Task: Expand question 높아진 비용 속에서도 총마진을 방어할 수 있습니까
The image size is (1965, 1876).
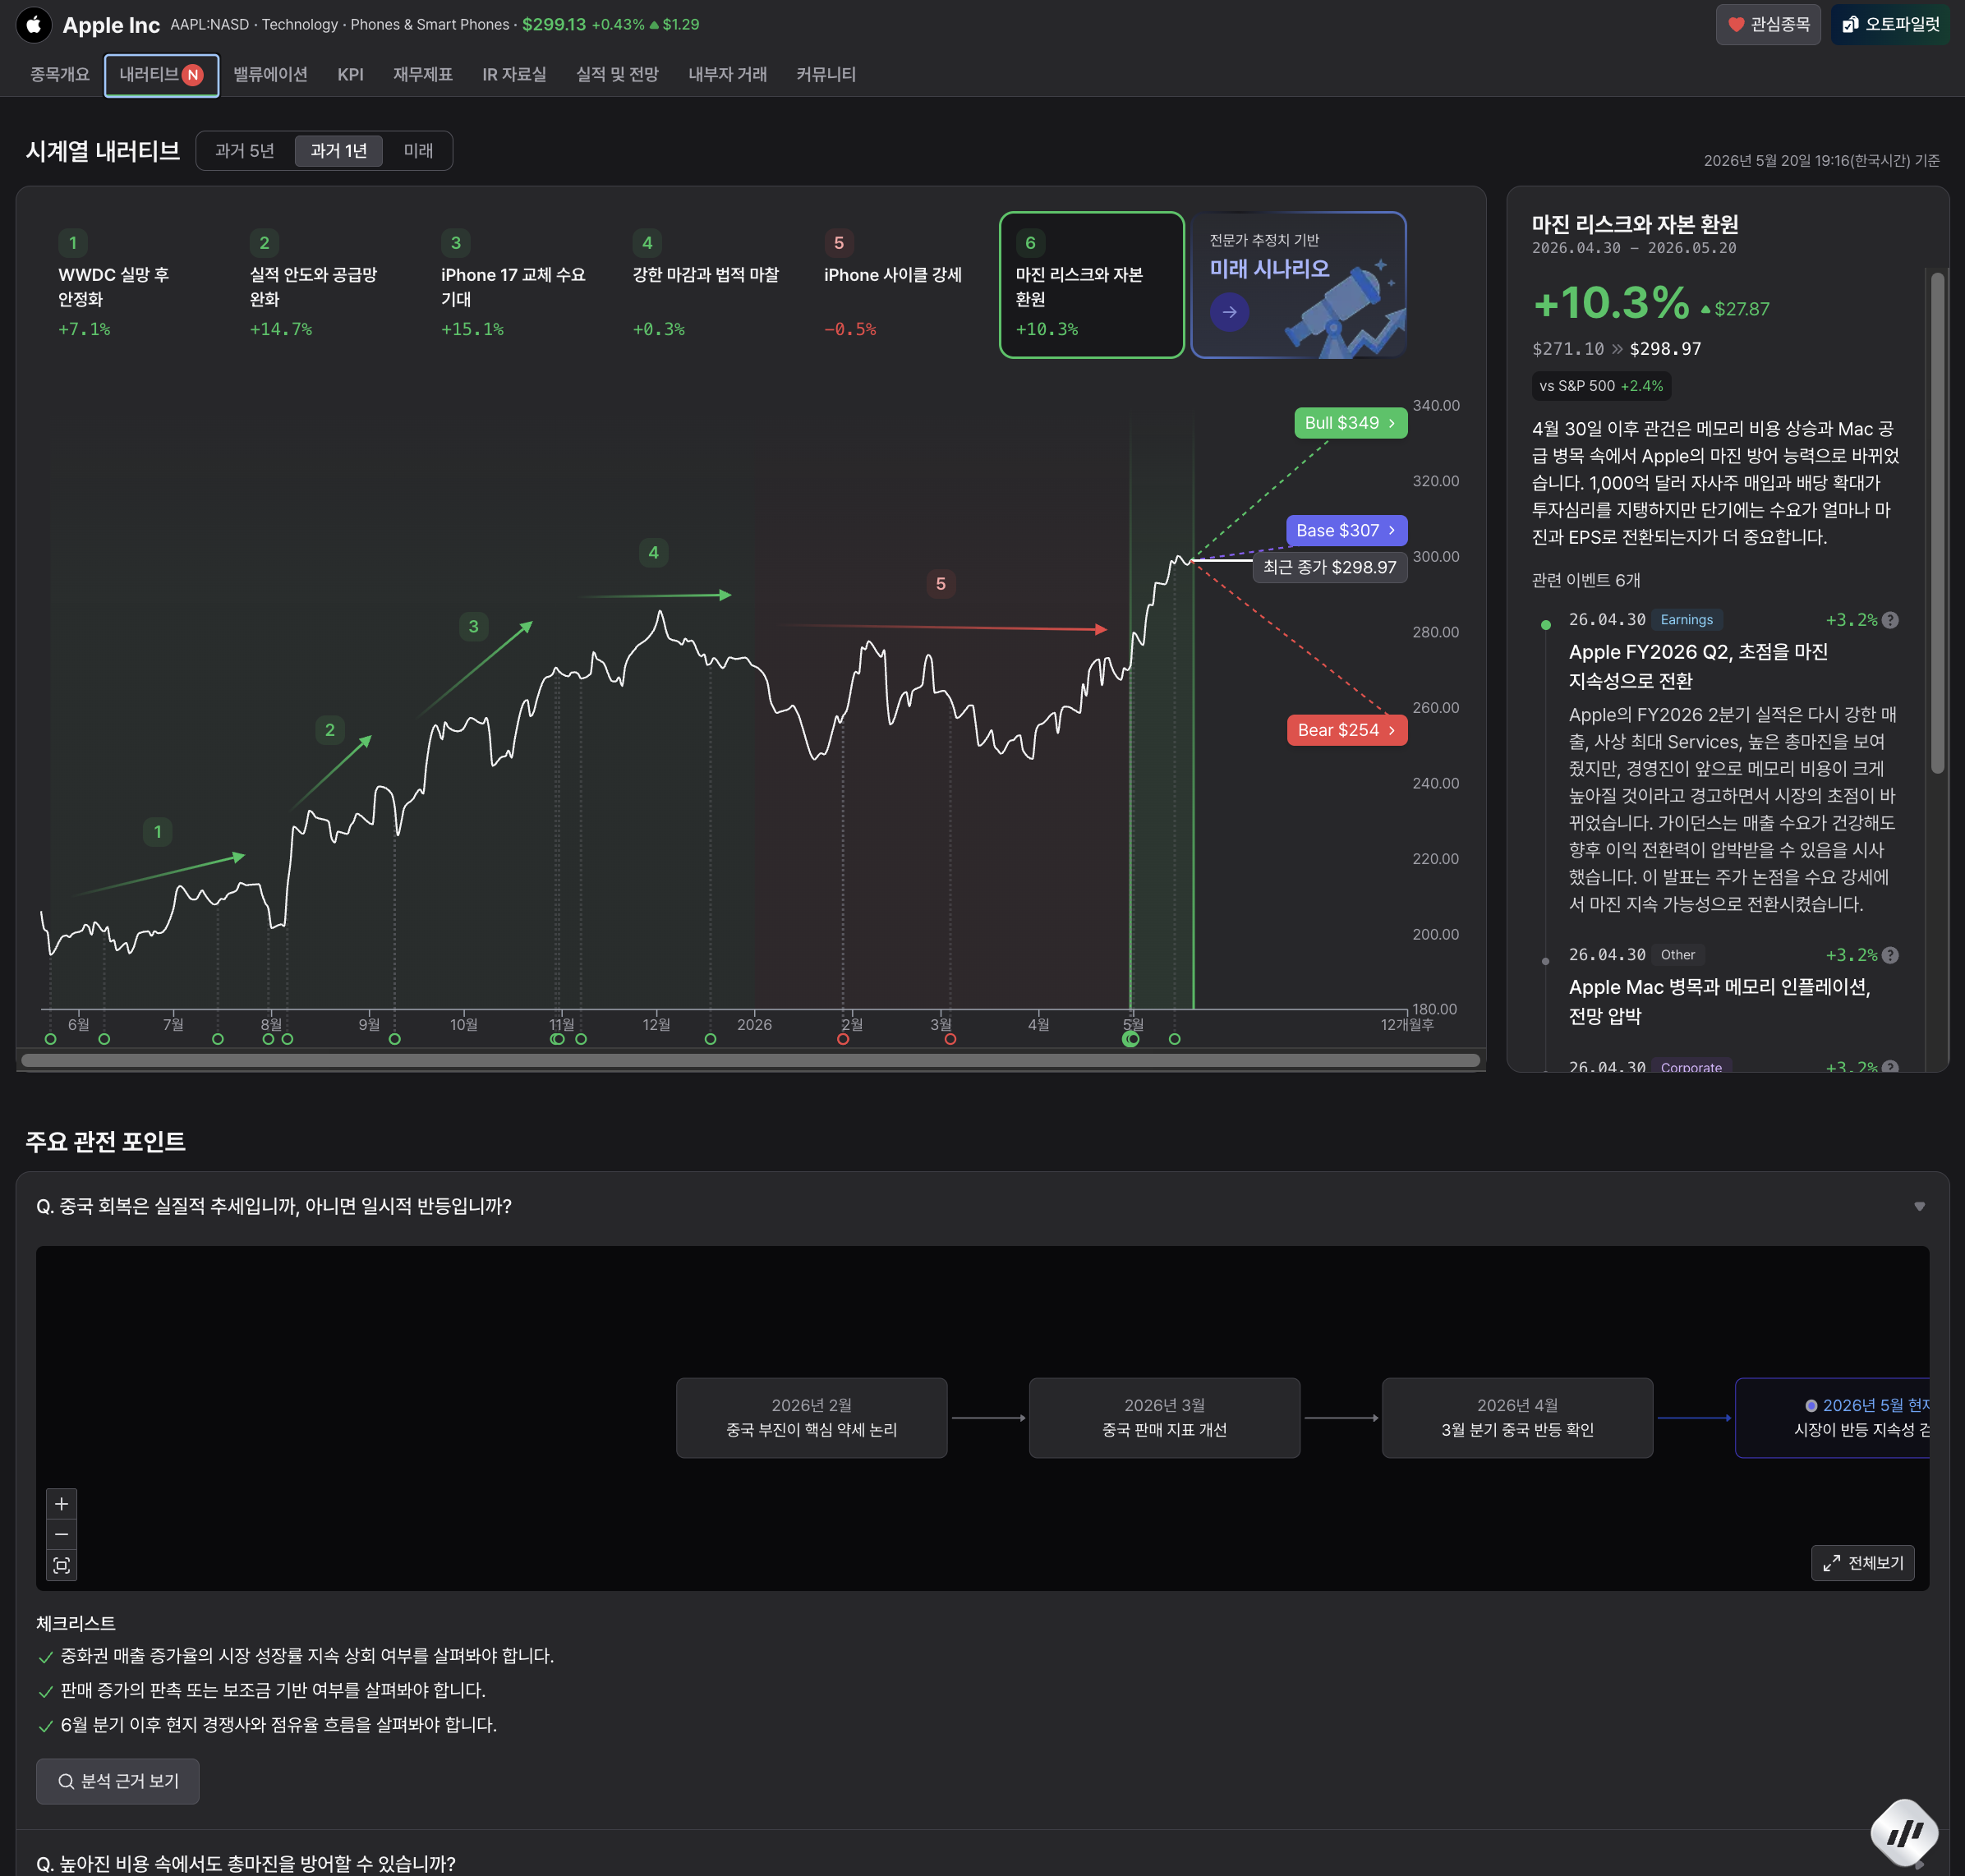Action: pos(245,1863)
